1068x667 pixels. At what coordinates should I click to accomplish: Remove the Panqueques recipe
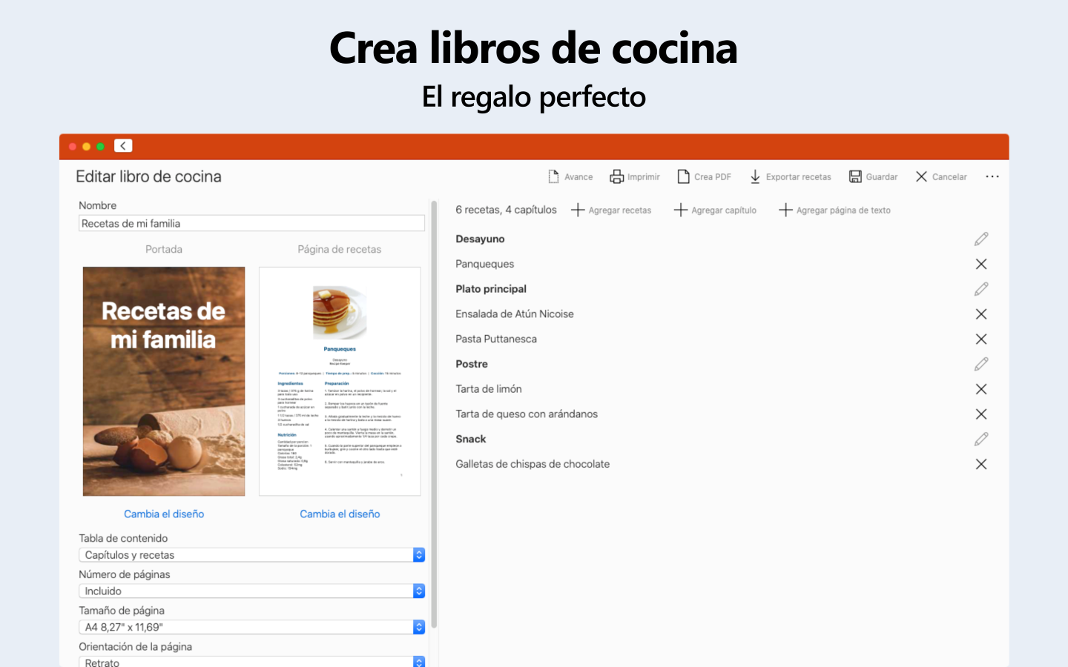coord(981,264)
